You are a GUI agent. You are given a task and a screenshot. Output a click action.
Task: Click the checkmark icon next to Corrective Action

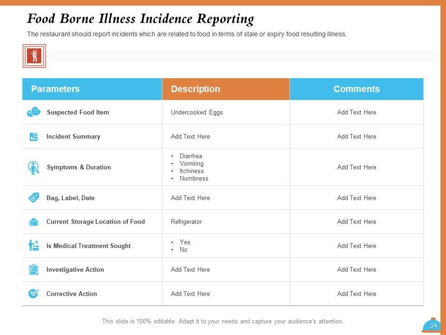point(33,294)
